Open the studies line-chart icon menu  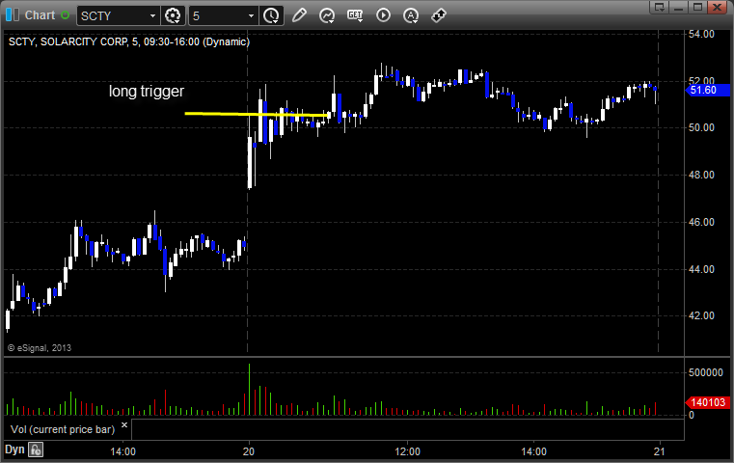pyautogui.click(x=327, y=15)
